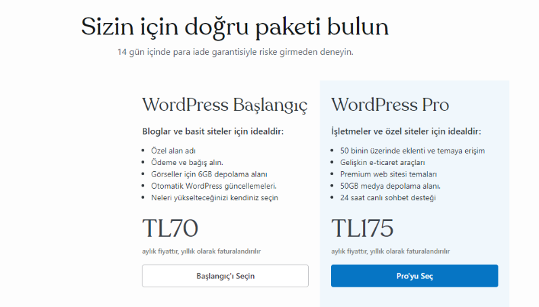This screenshot has height=307, width=539.
Task: Click 'Gelişkin e-ticaret araçları' item
Action: click(x=383, y=162)
